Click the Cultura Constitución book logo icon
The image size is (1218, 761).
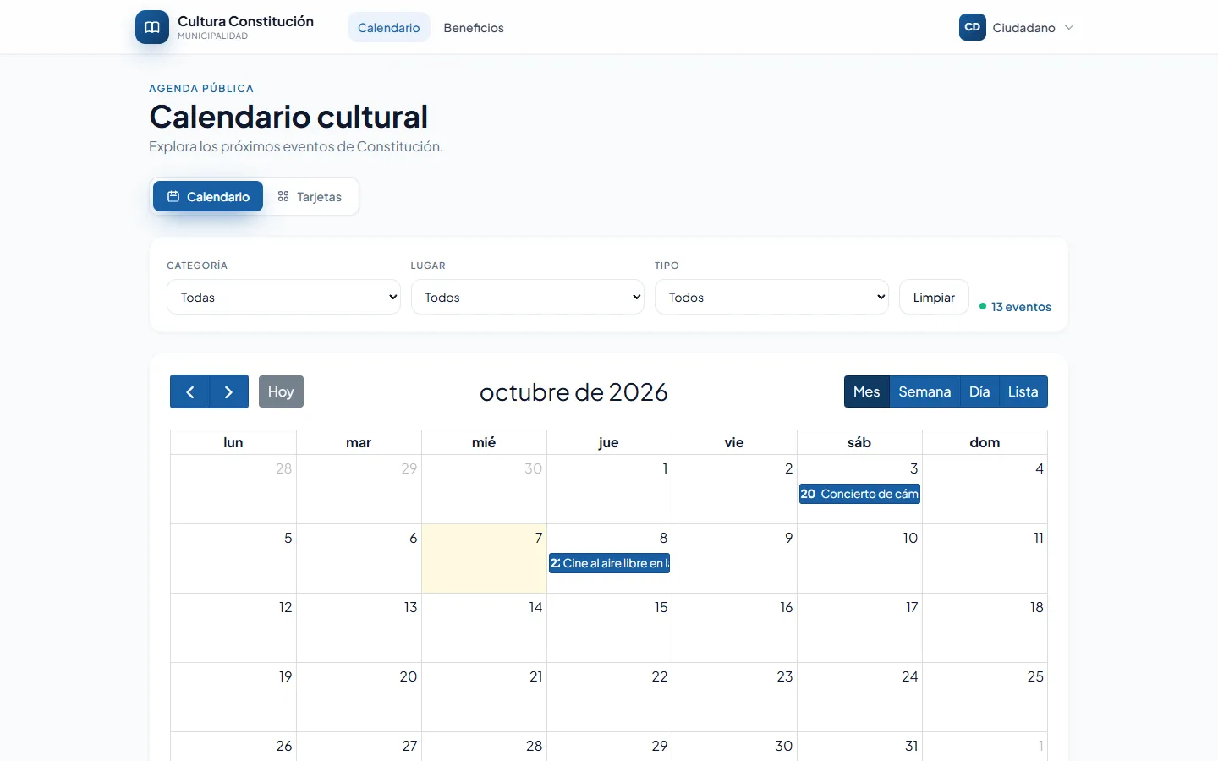[152, 27]
